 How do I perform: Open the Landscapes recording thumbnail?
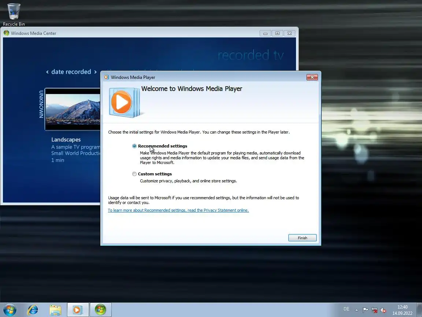pos(73,109)
